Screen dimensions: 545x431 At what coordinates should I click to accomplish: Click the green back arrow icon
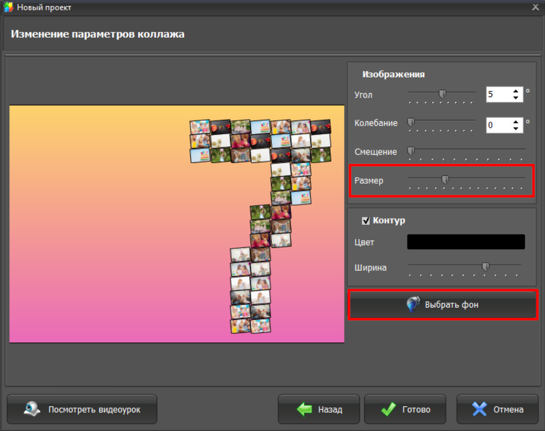coord(304,409)
